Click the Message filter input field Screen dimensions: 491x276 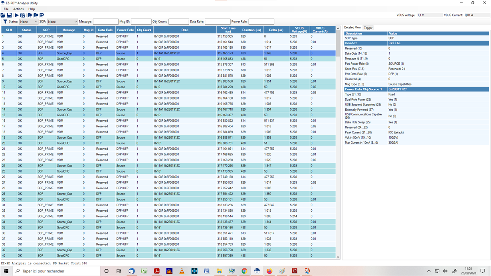(x=106, y=22)
